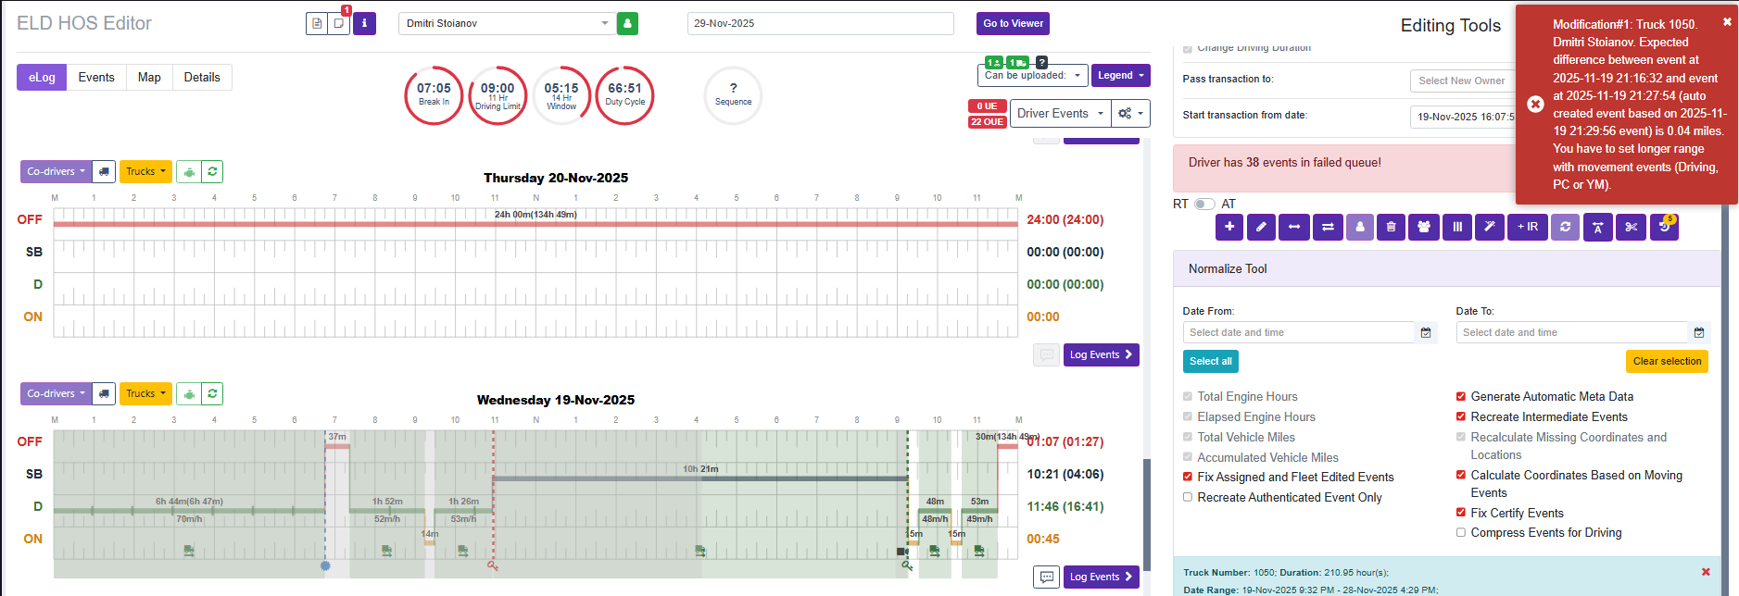This screenshot has width=1739, height=596.
Task: Open the Driver Events dropdown
Action: click(1060, 113)
